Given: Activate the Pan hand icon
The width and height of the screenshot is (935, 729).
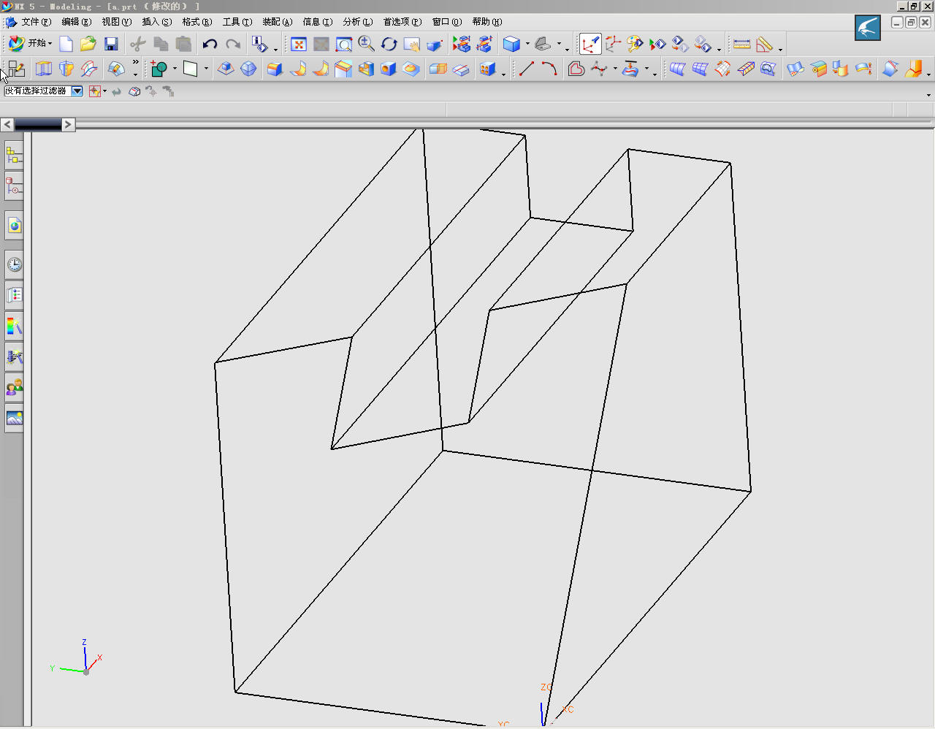Looking at the screenshot, I should pyautogui.click(x=412, y=45).
